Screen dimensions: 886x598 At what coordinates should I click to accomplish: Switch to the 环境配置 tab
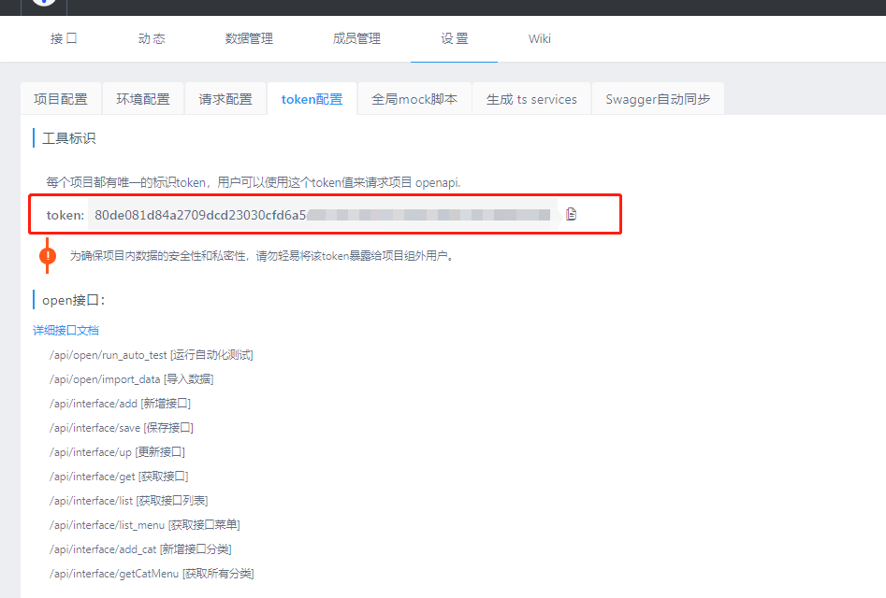[142, 98]
